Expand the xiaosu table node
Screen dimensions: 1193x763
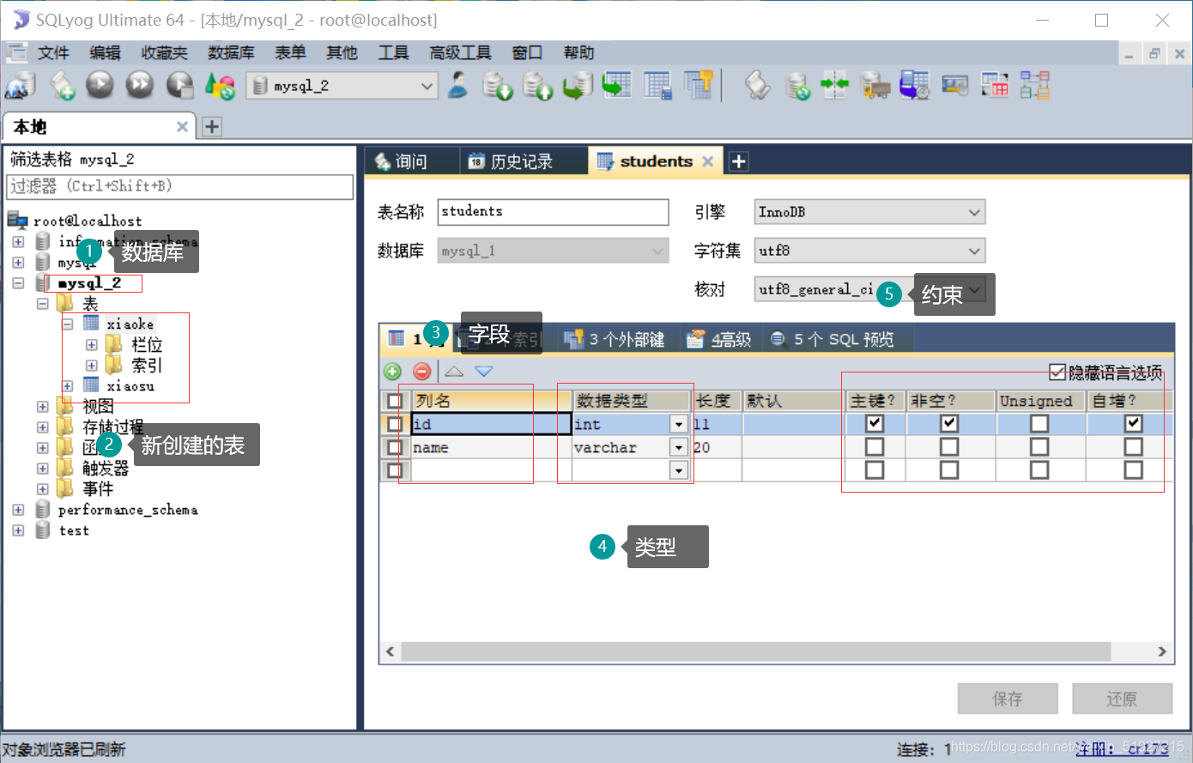(x=67, y=386)
